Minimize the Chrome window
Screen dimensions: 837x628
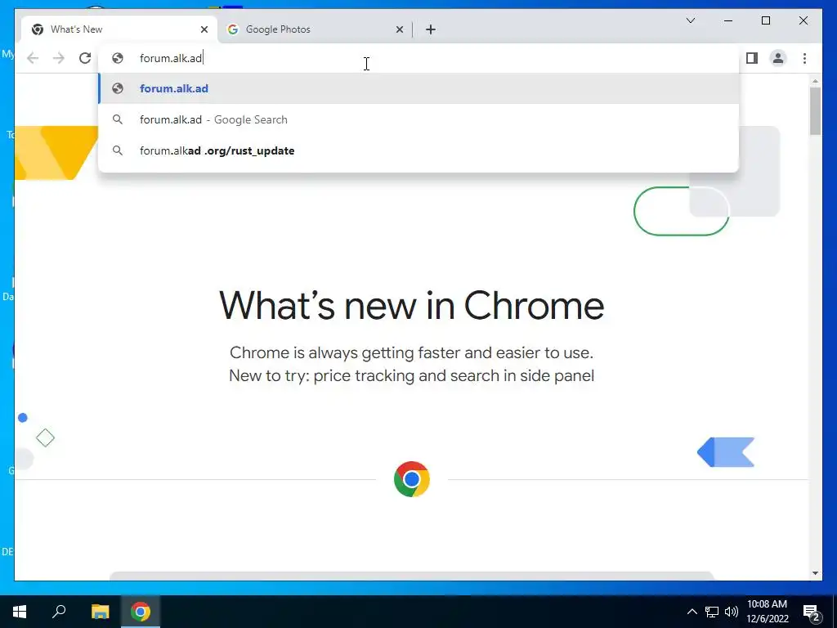pos(728,20)
